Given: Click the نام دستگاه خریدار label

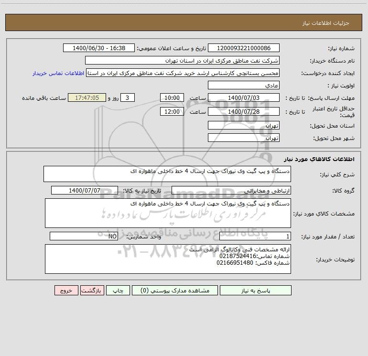Looking at the screenshot, I should coord(332,61).
